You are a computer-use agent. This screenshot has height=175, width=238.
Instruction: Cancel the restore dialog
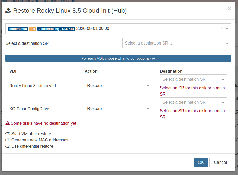220,162
